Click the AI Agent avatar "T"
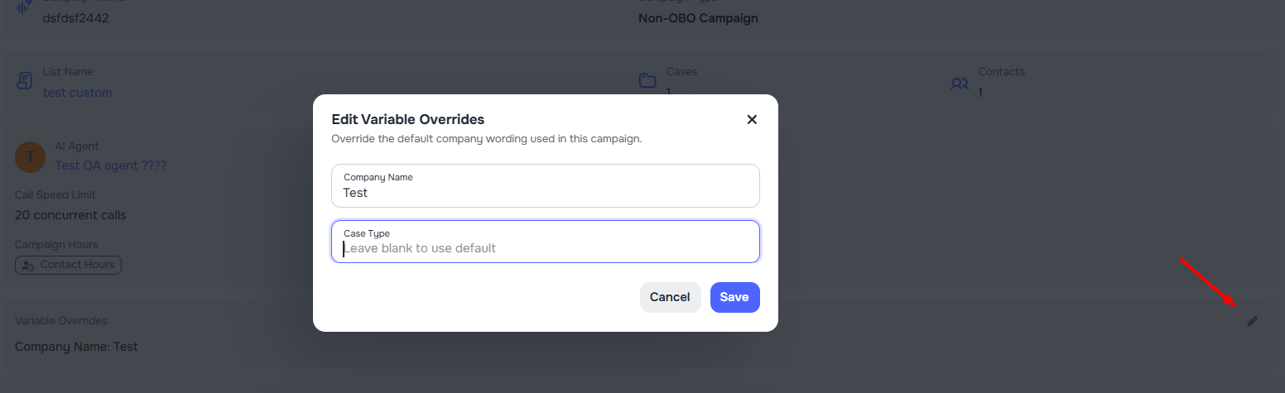 31,156
